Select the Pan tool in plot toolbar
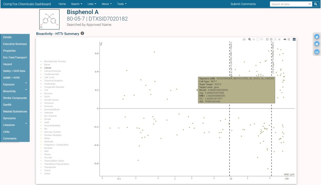The height and width of the screenshot is (185, 321). [253, 39]
